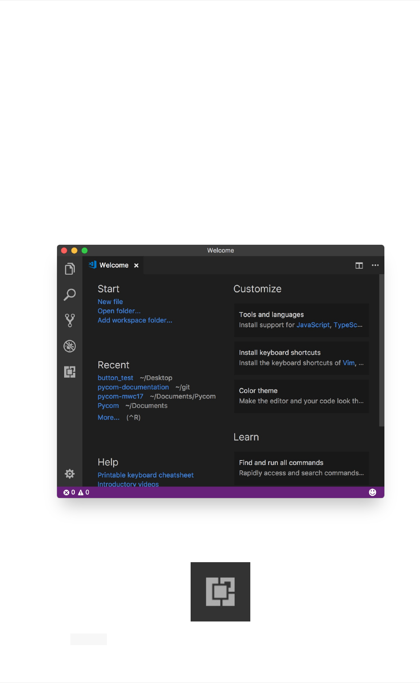Viewport: 420px width, 683px height.
Task: Click More... recent link
Action: pos(109,417)
